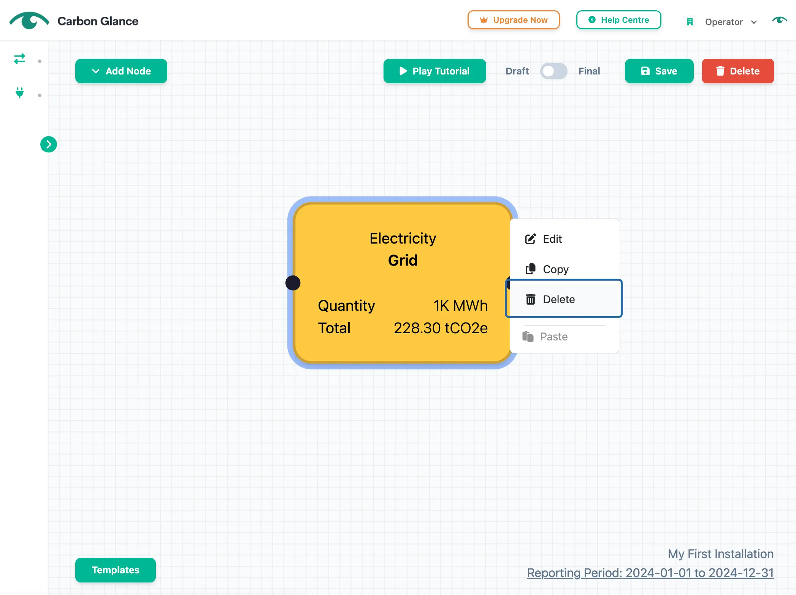
Task: Expand the sidebar with the green chevron
Action: [49, 144]
